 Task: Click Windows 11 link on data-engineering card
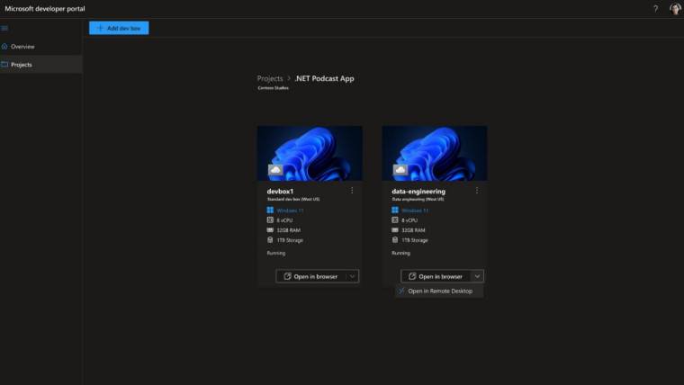click(x=414, y=210)
